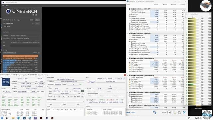213x120 pixels.
Task: Launch Microsoft Edge from the taskbar
Action: click(x=19, y=118)
